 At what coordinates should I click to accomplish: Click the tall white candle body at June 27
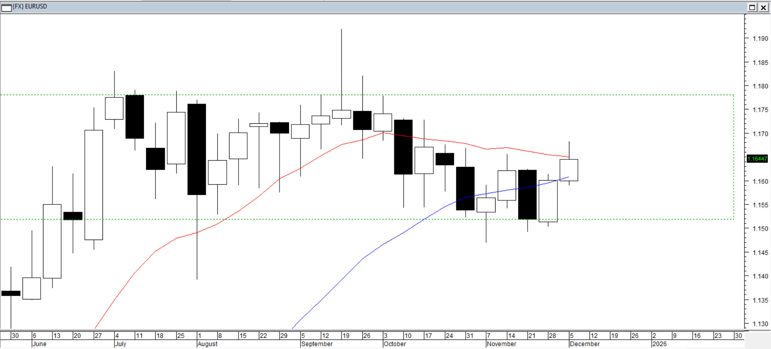point(93,185)
